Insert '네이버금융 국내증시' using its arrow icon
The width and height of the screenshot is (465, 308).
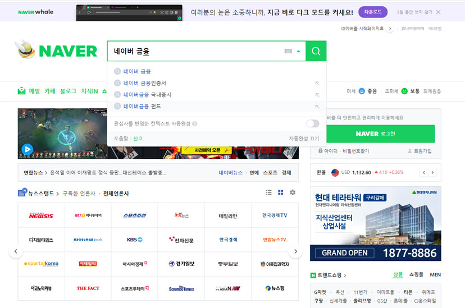coord(317,95)
